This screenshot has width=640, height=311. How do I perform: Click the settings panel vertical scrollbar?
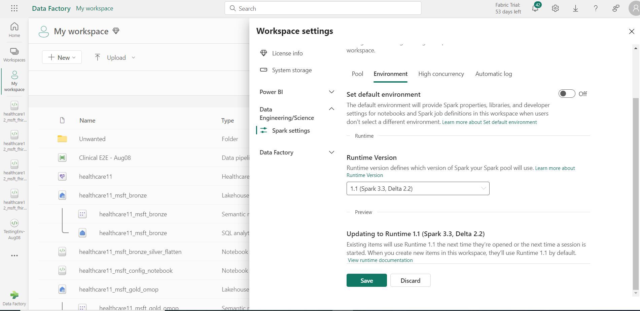pos(636,193)
